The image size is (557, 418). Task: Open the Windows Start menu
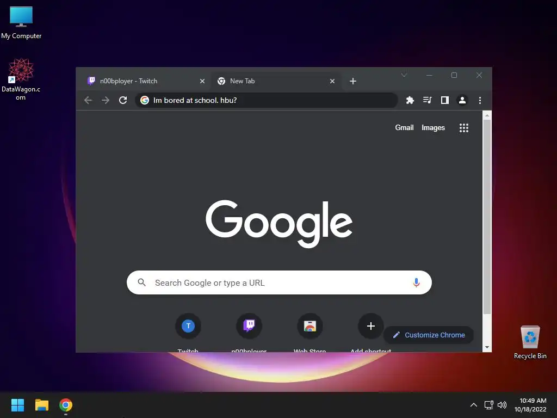click(17, 405)
